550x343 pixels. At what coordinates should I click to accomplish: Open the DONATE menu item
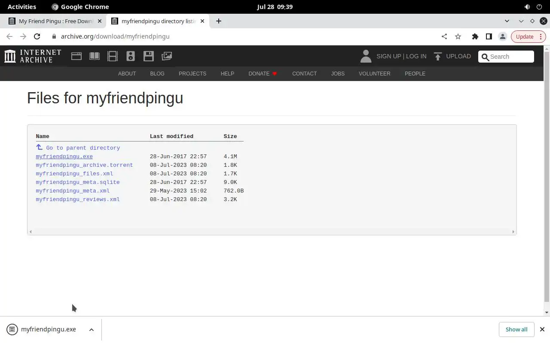coord(263,74)
